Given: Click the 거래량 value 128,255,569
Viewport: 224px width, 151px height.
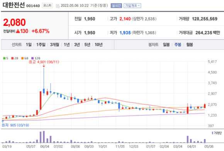Looking at the screenshot, I should [x=205, y=19].
